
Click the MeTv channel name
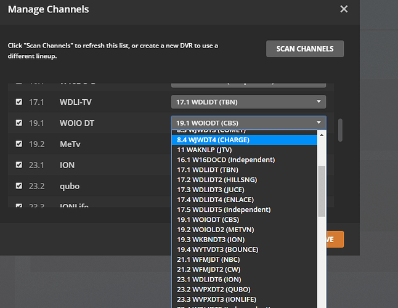click(x=70, y=144)
